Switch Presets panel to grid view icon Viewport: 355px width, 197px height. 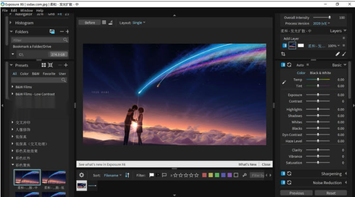tap(44, 65)
